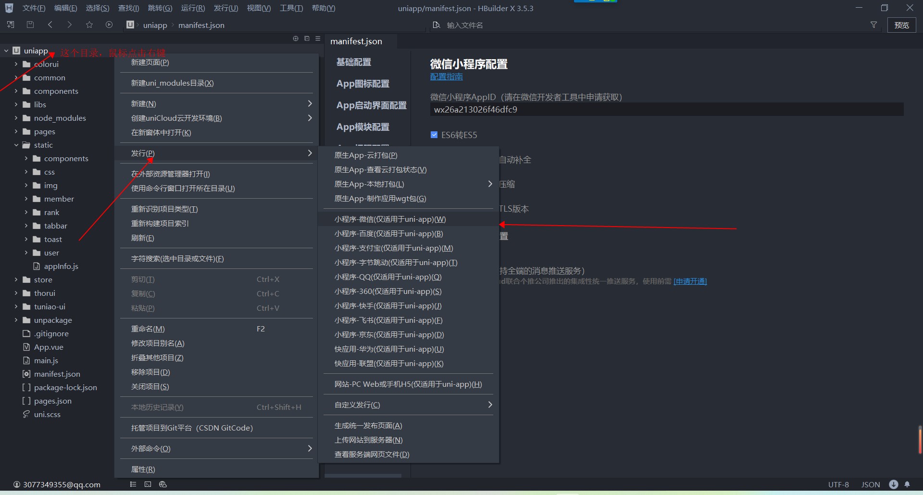Click the locate-file target icon in sidebar header
The width and height of the screenshot is (923, 495).
[296, 38]
